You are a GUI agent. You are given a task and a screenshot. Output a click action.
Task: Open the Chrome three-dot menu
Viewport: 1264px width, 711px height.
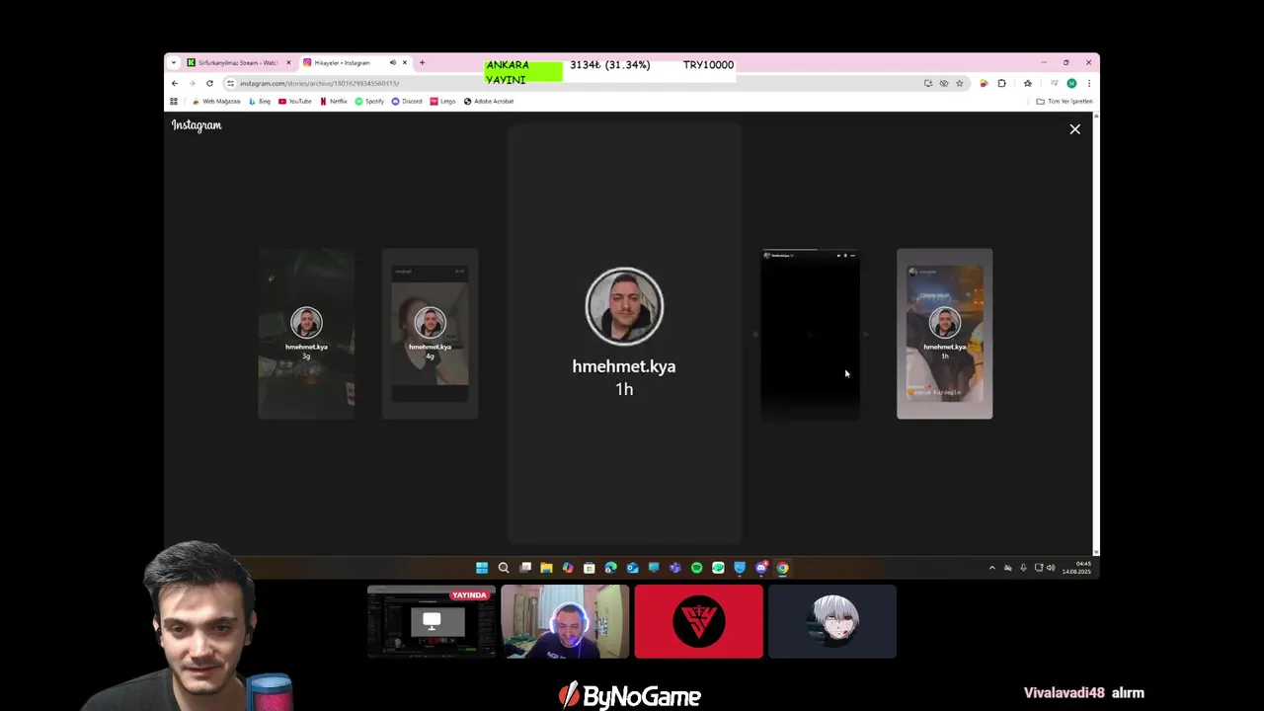(x=1088, y=83)
